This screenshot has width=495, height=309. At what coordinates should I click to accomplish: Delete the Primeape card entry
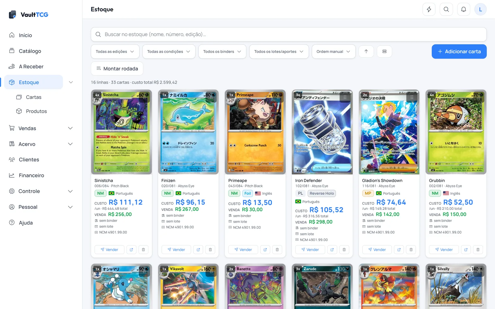tap(277, 250)
